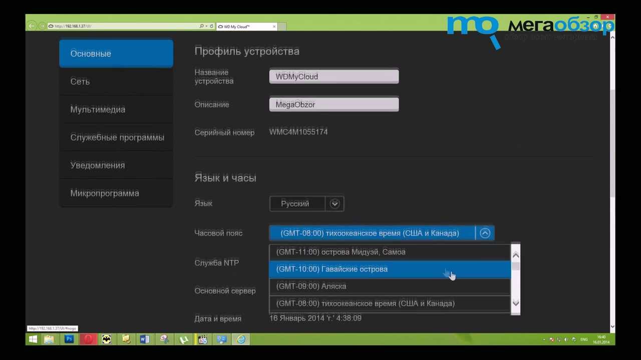Screen dimensions: 641x360
Task: Select the Основные settings tab
Action: click(116, 53)
